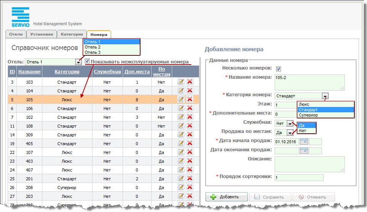Open calendar for Дата окончания продаж
The image size is (367, 212).
pos(304,151)
